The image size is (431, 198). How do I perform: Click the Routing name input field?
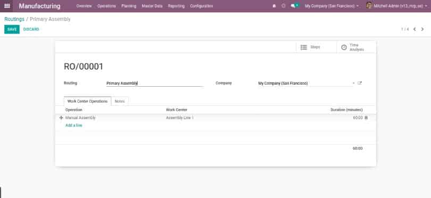tap(155, 83)
